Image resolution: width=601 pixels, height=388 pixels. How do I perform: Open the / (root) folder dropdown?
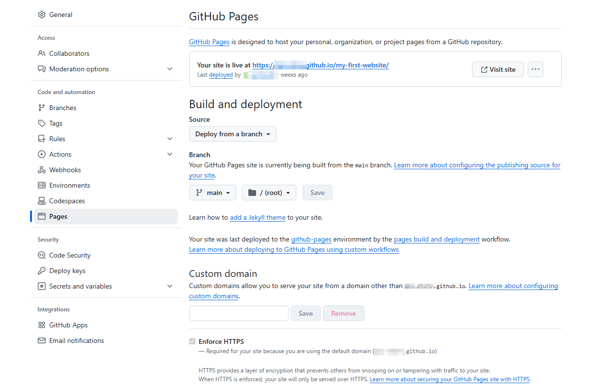pyautogui.click(x=269, y=193)
